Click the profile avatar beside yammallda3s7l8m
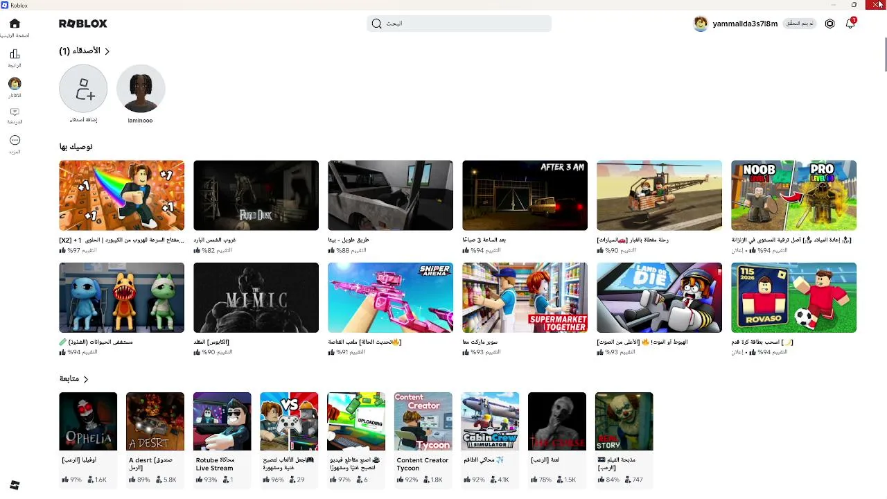This screenshot has height=499, width=887. click(x=701, y=24)
